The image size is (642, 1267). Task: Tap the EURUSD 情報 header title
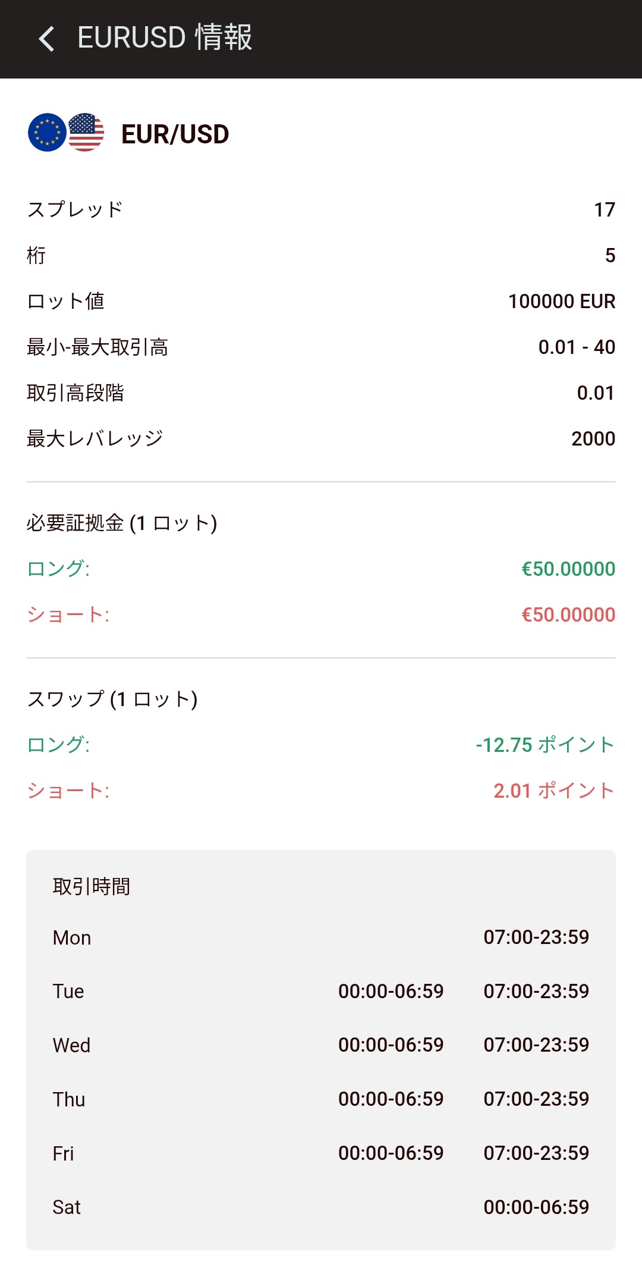click(x=165, y=37)
